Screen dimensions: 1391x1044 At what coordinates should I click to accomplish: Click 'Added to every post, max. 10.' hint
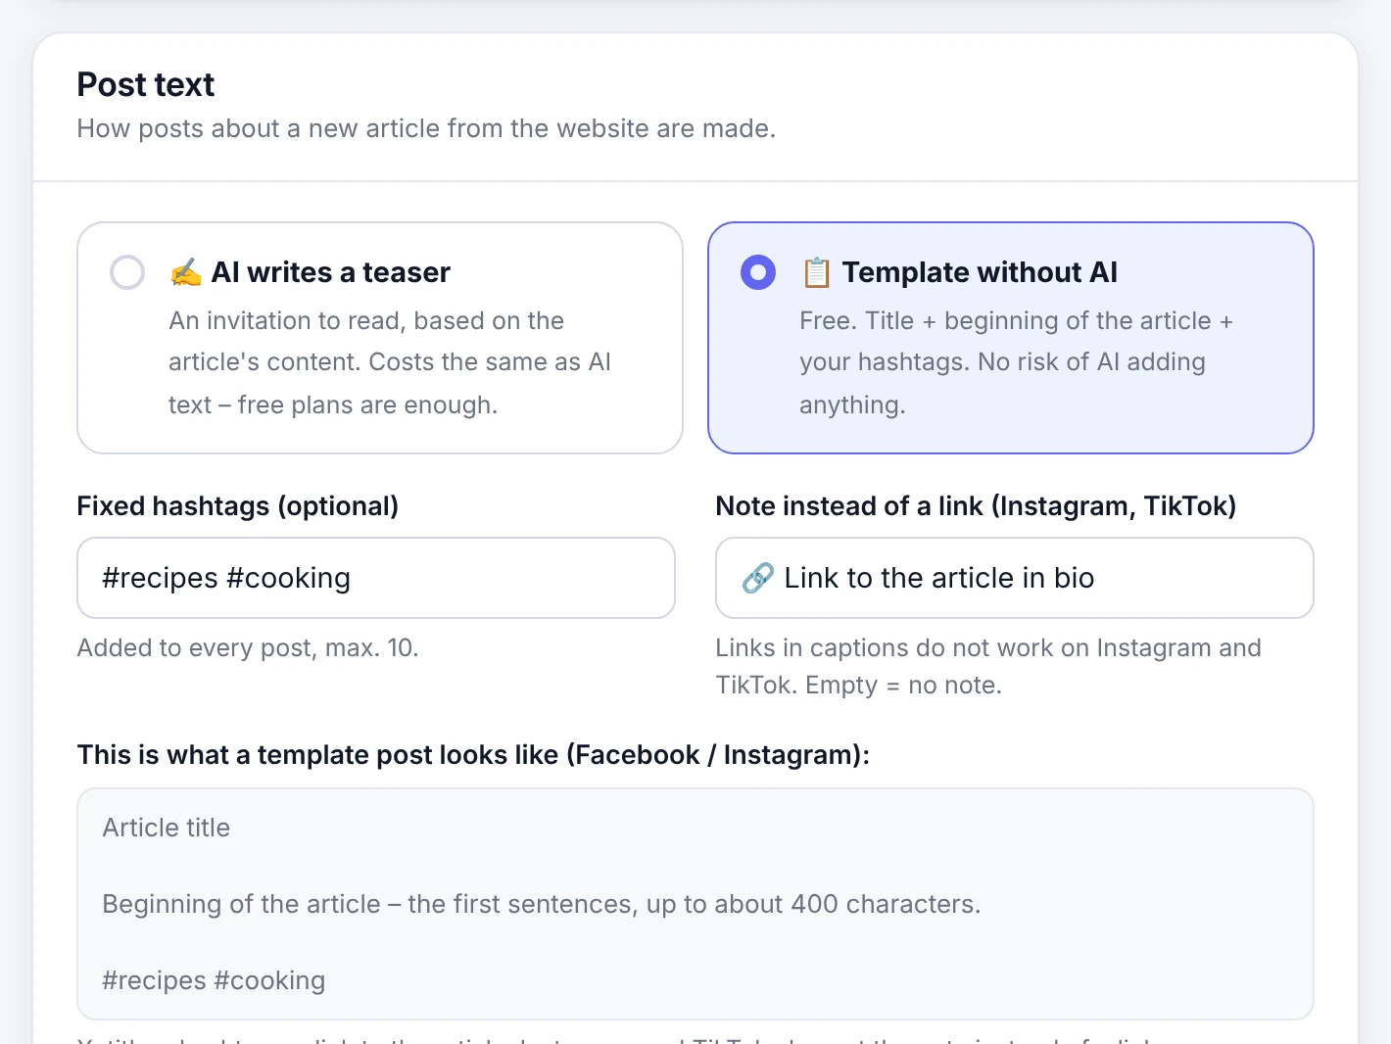[x=248, y=648]
